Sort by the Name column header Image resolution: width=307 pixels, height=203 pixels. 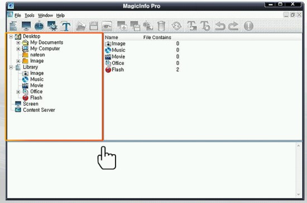(112, 37)
